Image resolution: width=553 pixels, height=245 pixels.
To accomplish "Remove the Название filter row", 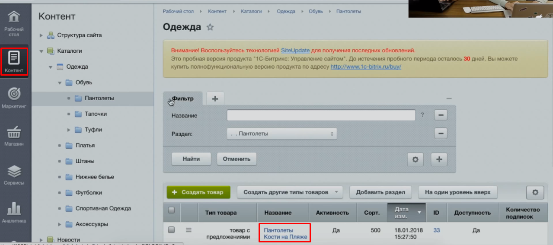I will 441,115.
